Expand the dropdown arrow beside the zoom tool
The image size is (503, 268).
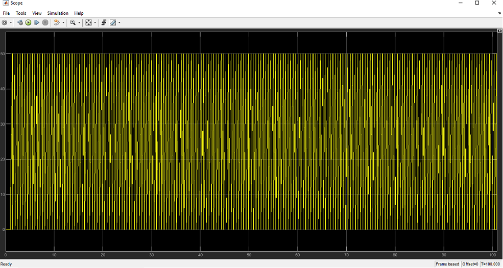(x=79, y=22)
